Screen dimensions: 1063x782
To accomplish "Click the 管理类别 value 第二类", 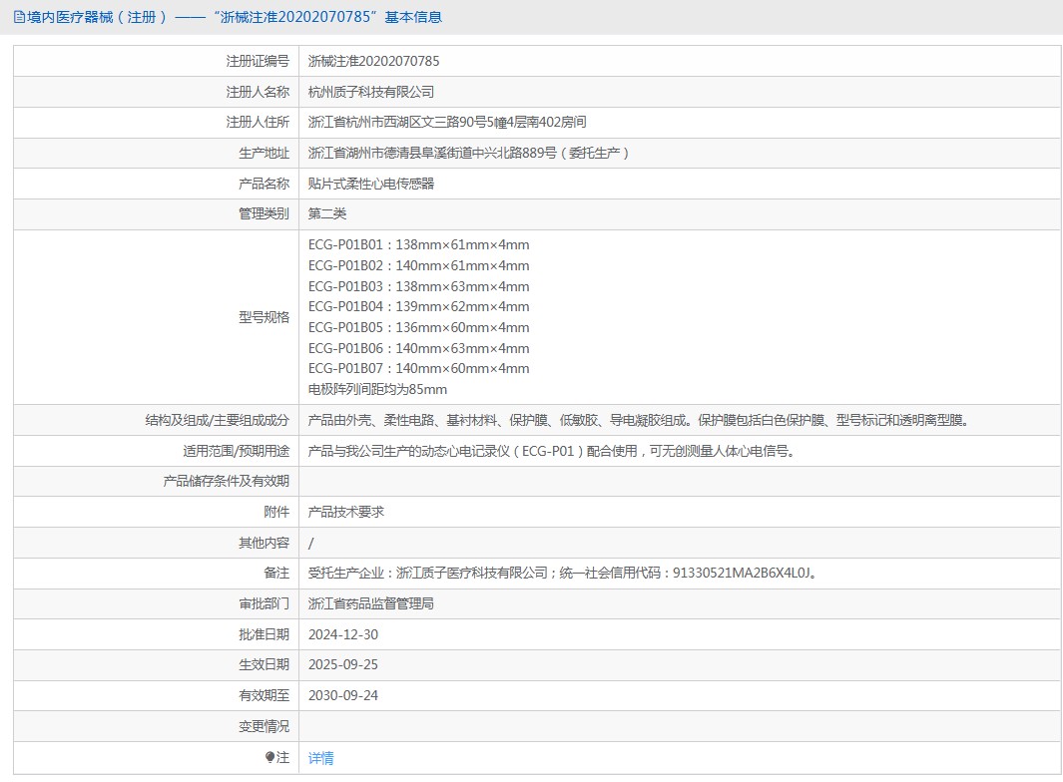I will tap(331, 213).
